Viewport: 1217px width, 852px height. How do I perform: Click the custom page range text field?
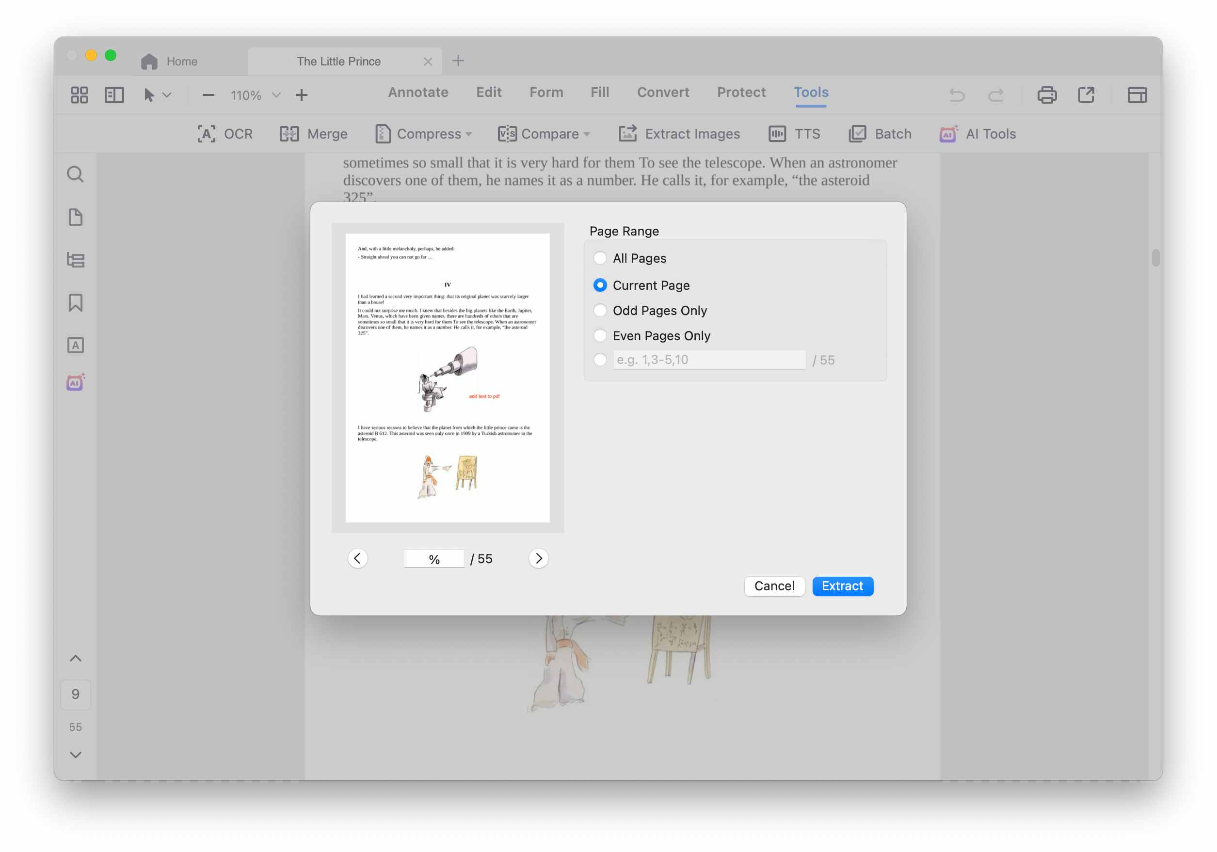[709, 360]
